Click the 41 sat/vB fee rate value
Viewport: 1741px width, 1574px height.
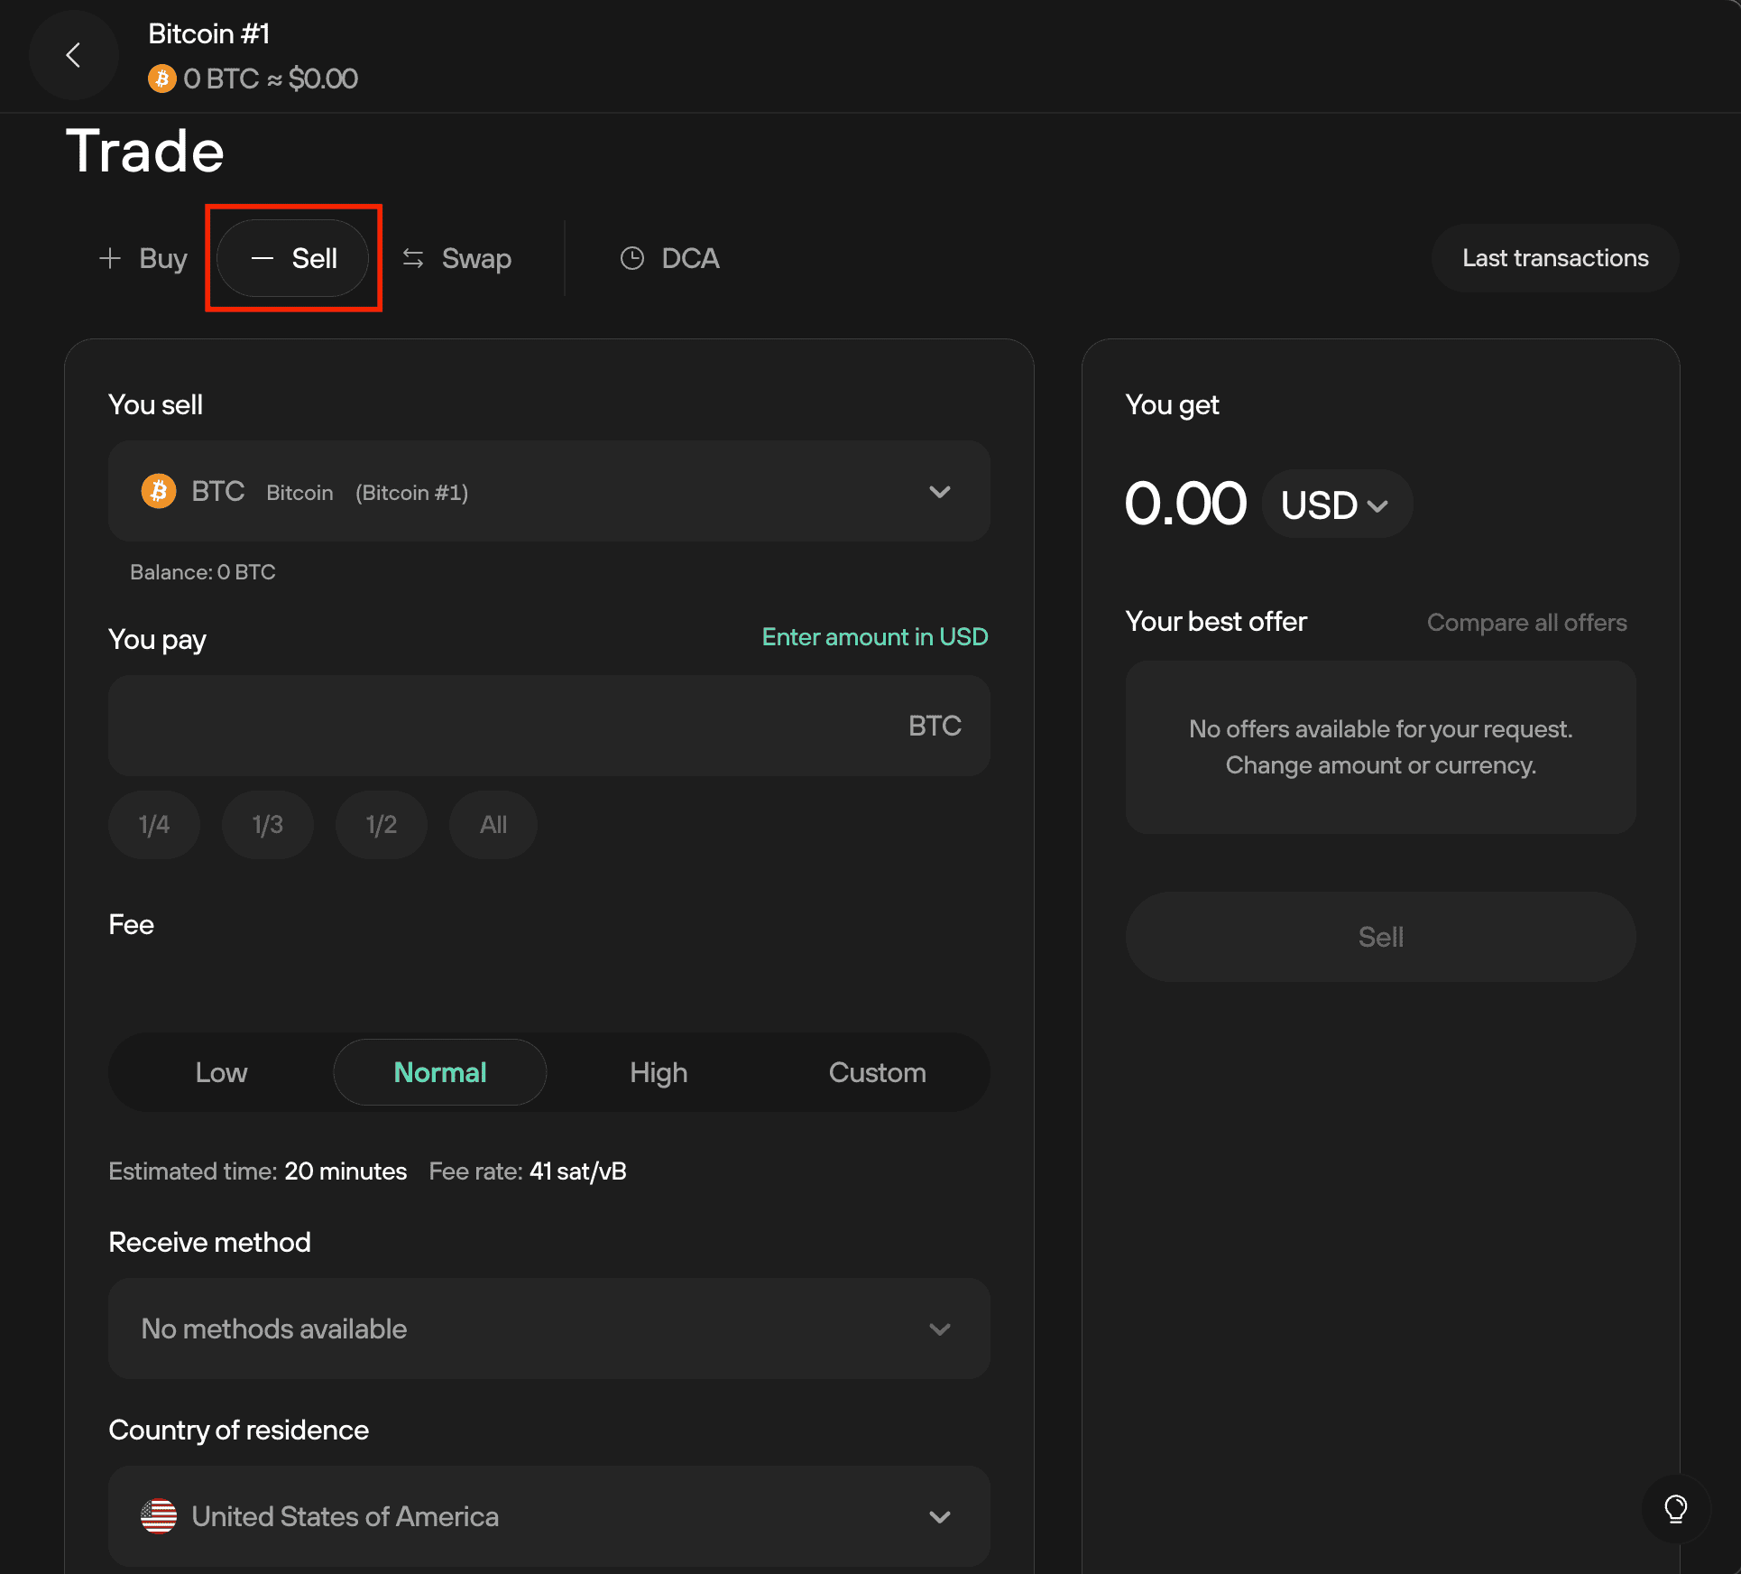click(578, 1171)
